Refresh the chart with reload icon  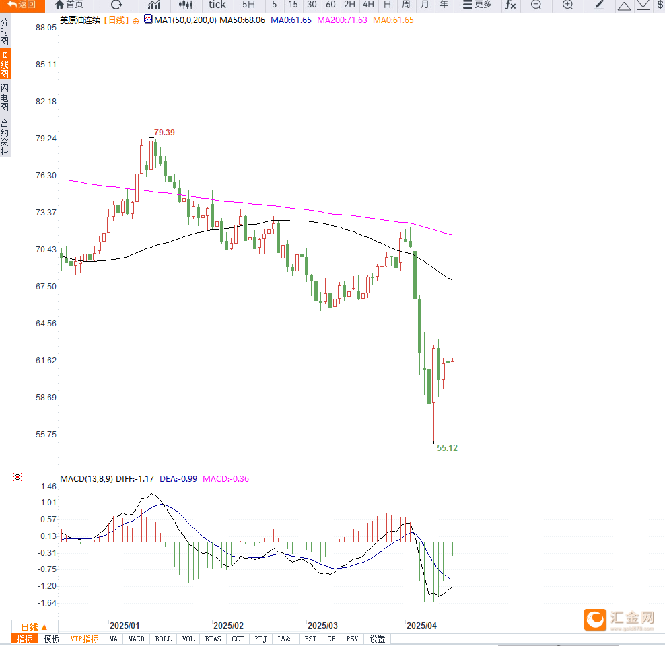coord(116,5)
